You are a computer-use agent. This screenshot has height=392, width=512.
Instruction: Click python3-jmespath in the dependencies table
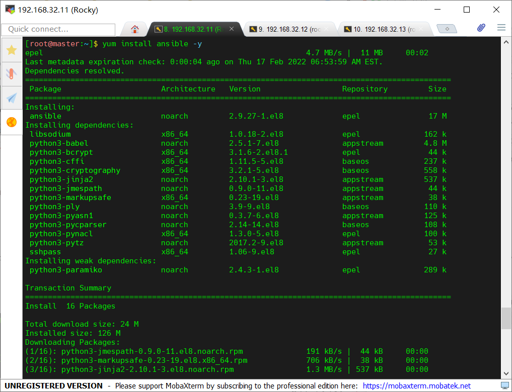point(65,188)
